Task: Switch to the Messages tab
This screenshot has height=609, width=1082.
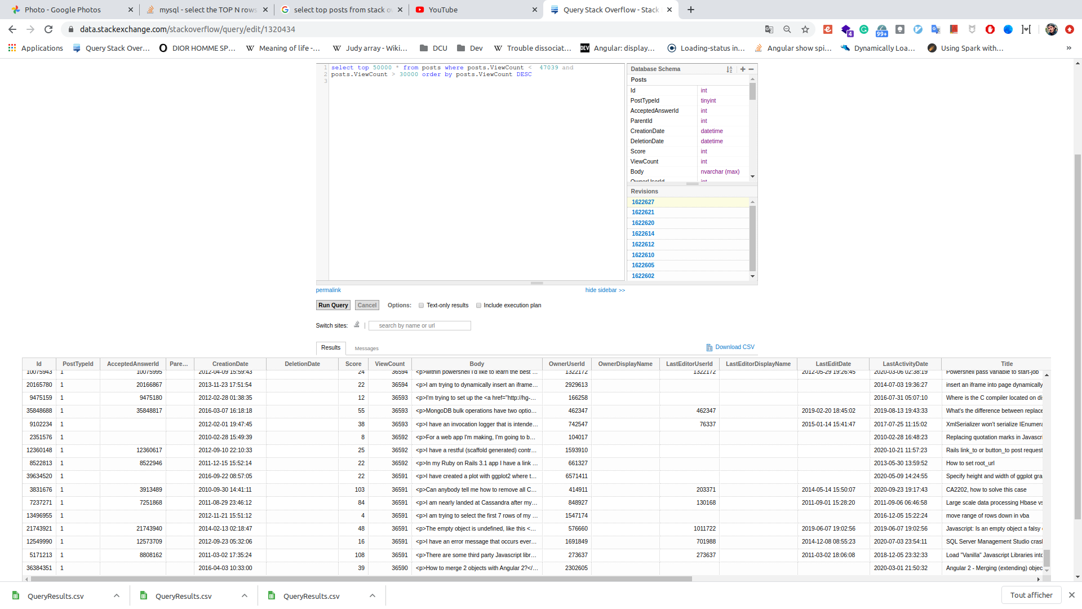Action: click(366, 348)
